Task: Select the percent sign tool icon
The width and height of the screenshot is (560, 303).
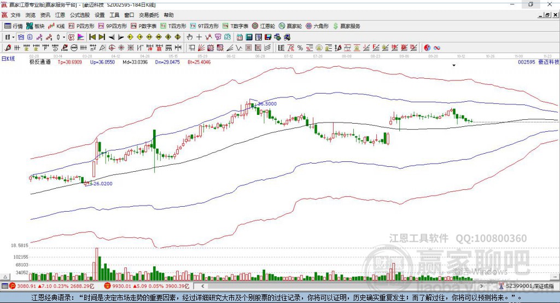Action: [300, 48]
